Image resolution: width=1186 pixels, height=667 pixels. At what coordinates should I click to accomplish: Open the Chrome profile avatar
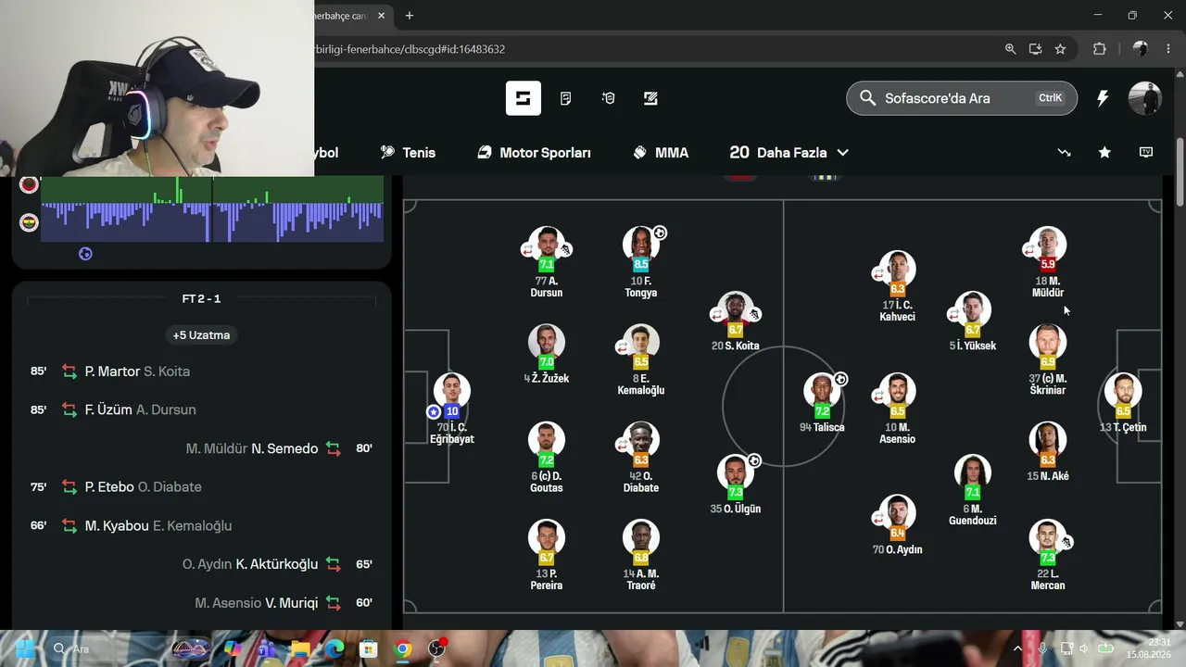click(x=1141, y=49)
